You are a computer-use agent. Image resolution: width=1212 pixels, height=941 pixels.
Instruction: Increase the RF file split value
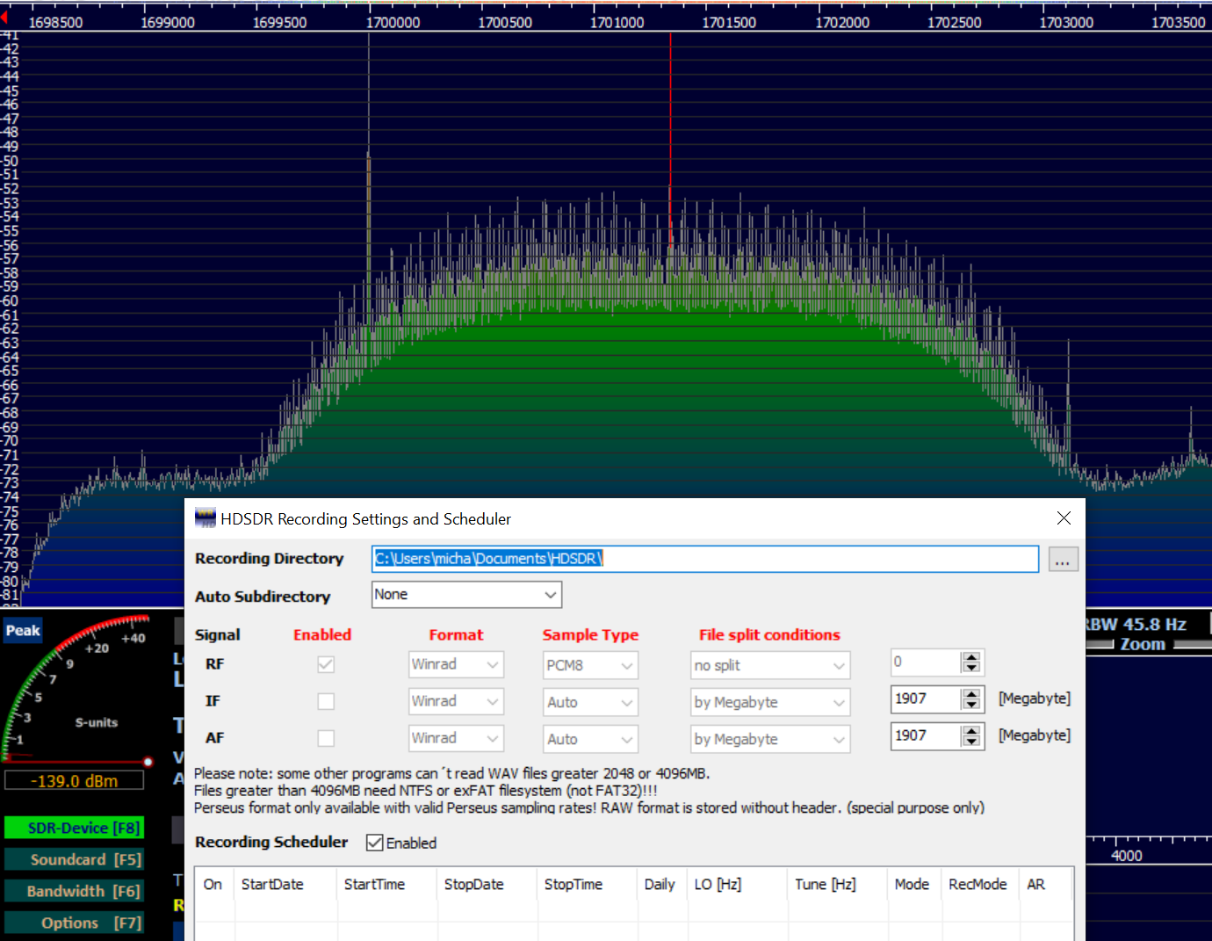(970, 657)
